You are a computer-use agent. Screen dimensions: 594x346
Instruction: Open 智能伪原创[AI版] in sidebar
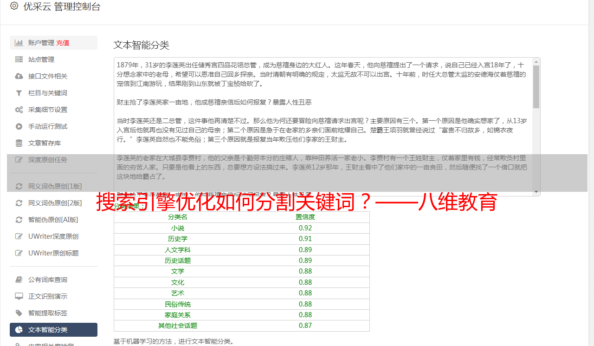tap(53, 220)
